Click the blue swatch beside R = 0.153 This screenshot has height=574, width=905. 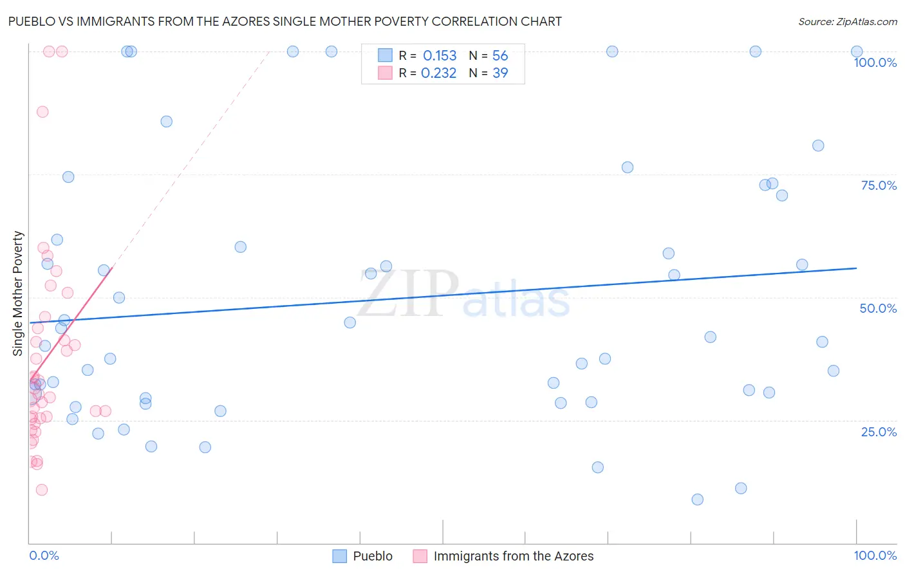385,55
